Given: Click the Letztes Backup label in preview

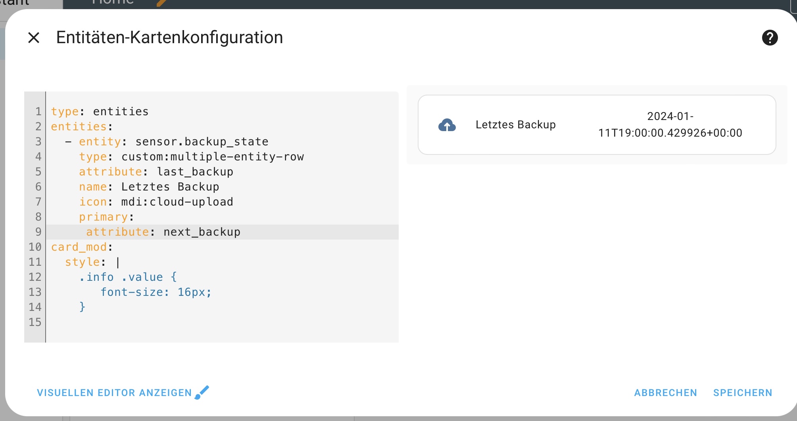Looking at the screenshot, I should tap(516, 125).
